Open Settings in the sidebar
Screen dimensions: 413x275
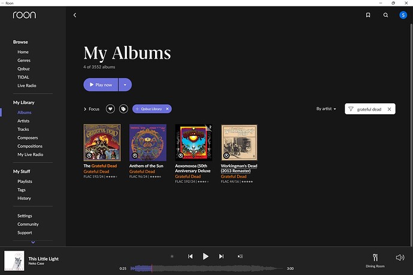25,216
